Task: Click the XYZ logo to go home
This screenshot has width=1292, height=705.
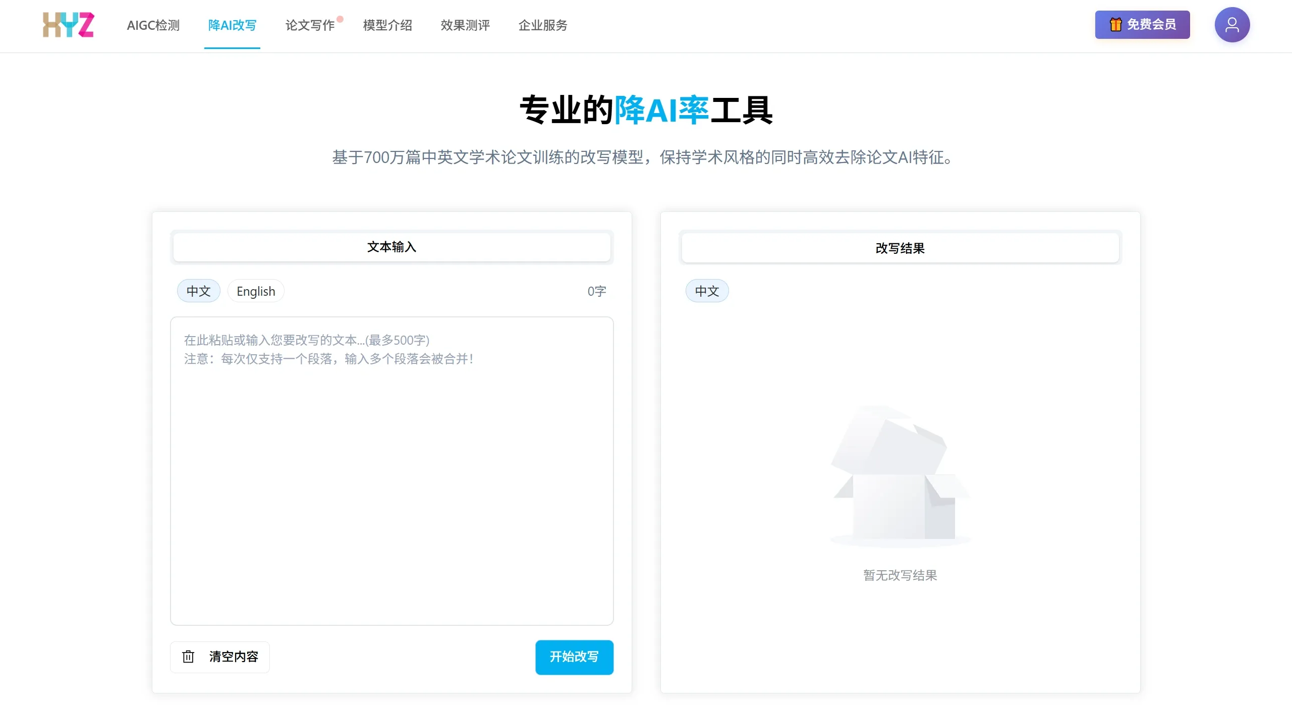Action: coord(68,25)
